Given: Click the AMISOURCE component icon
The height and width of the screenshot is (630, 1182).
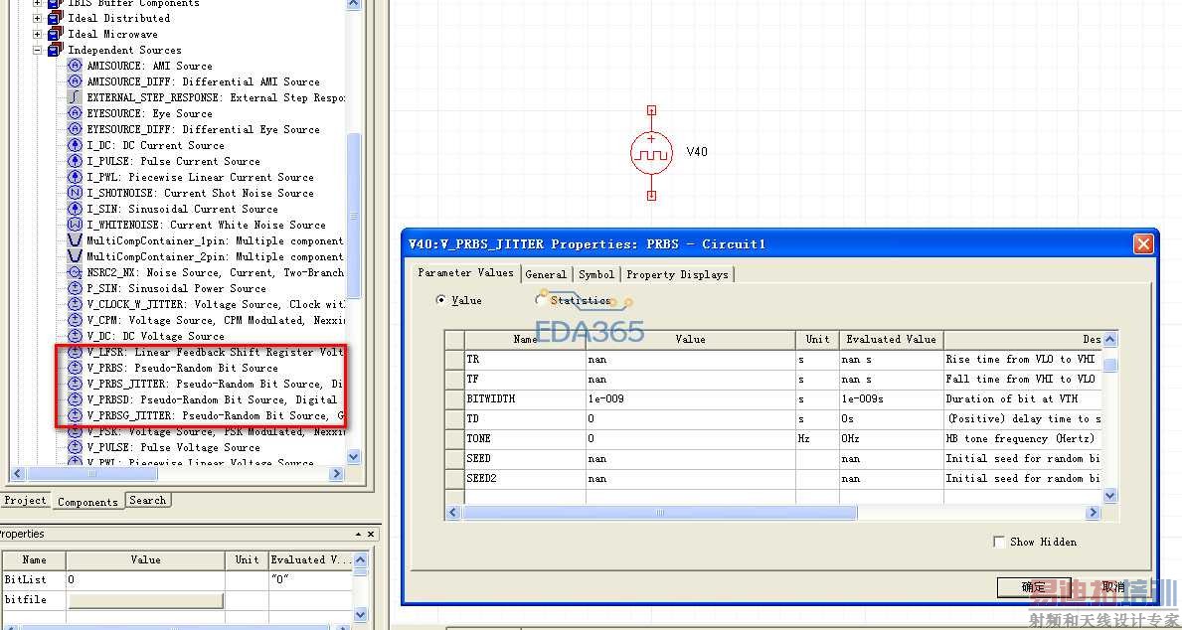Looking at the screenshot, I should [x=75, y=66].
